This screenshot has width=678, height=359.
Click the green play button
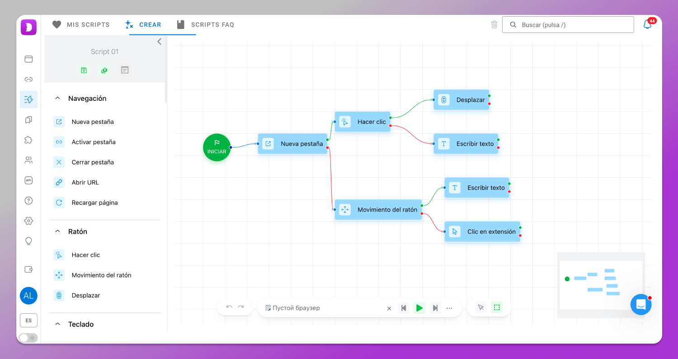coord(419,308)
